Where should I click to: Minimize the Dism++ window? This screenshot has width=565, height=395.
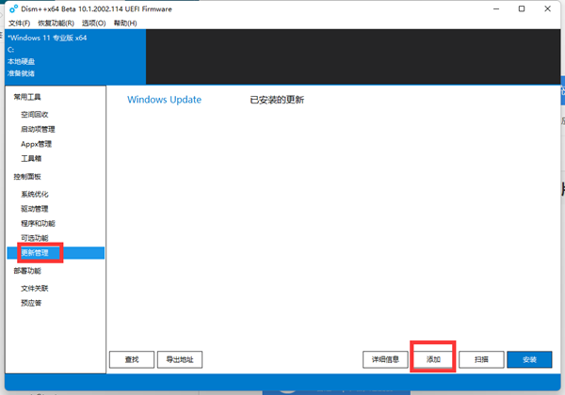(x=496, y=8)
